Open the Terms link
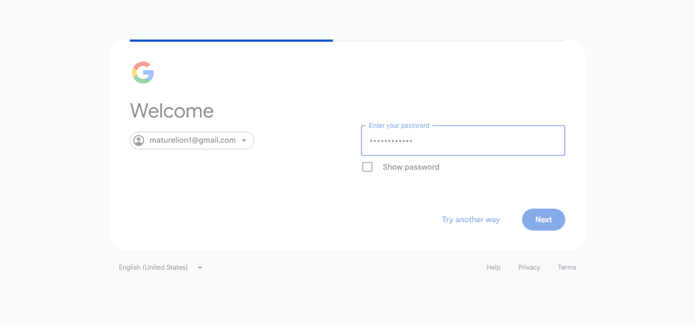This screenshot has width=695, height=325. point(567,267)
